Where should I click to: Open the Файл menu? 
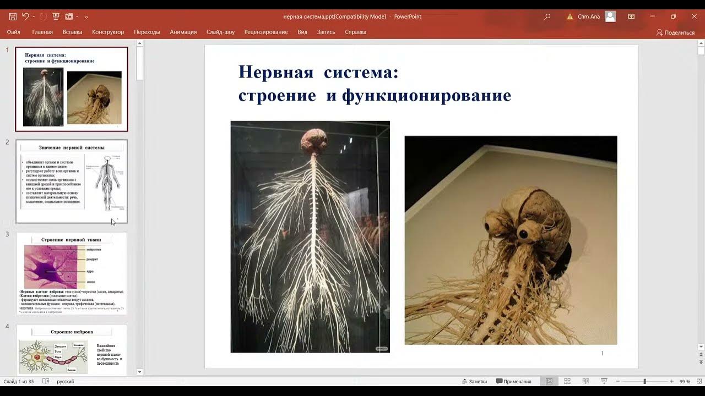click(14, 32)
